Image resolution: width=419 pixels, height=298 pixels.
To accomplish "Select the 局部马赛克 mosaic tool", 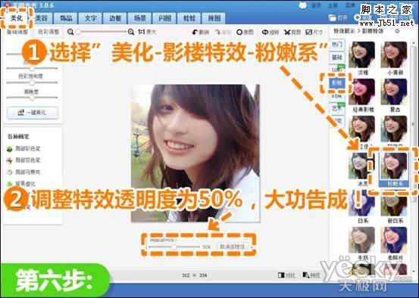I will point(23,172).
